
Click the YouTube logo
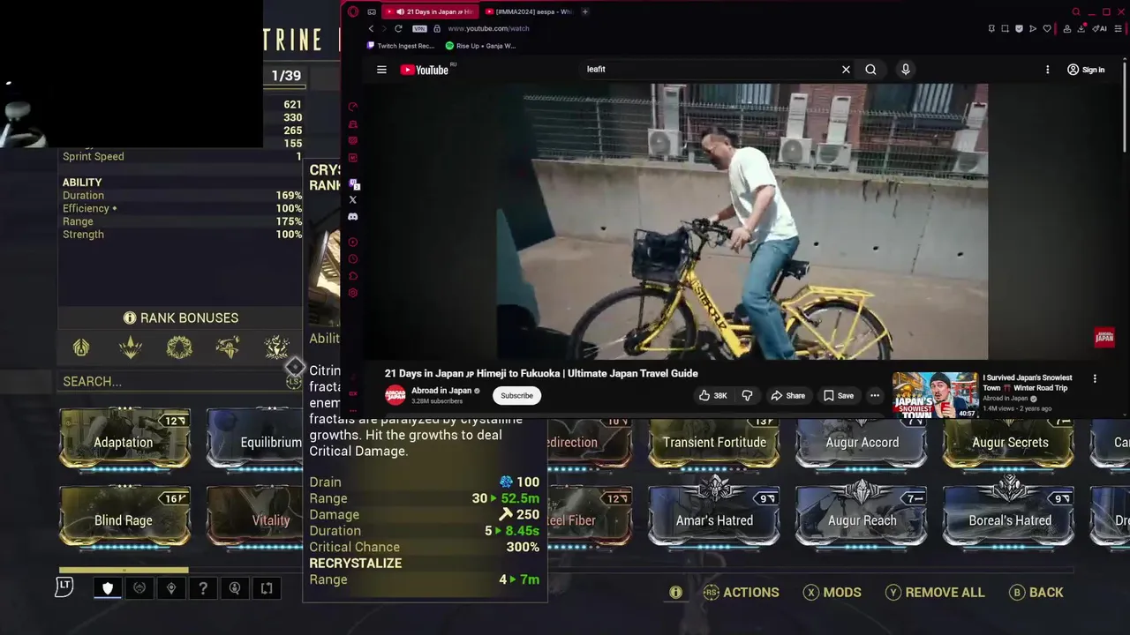tap(425, 70)
